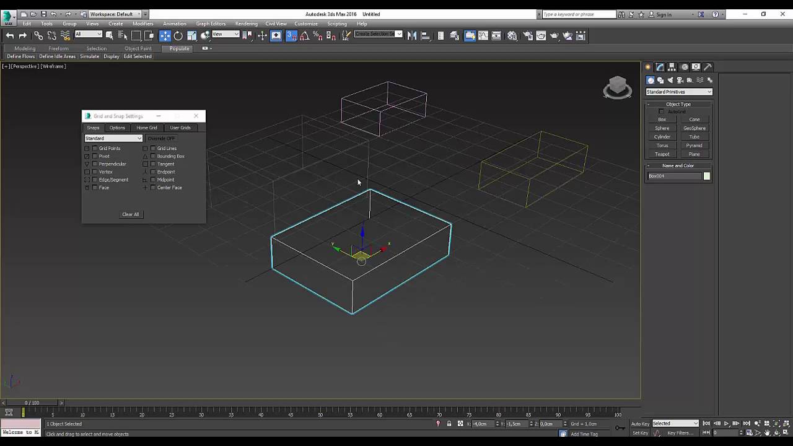Click the time slider 0 / 100 handle

[32, 403]
